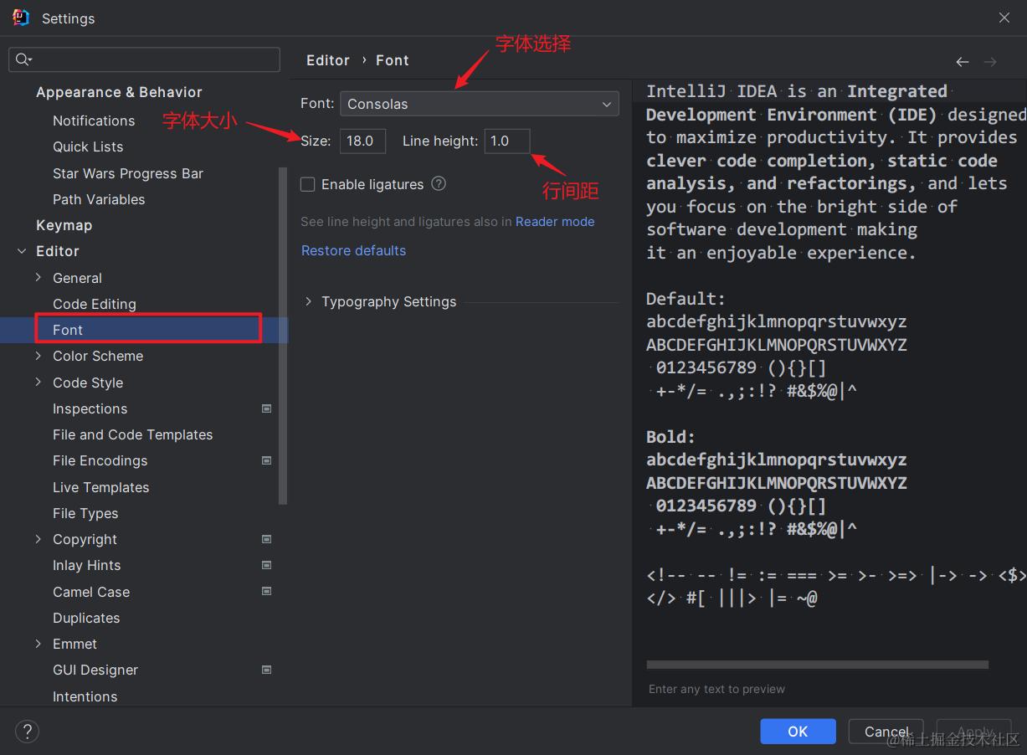Click the ligatures help icon

tap(439, 184)
